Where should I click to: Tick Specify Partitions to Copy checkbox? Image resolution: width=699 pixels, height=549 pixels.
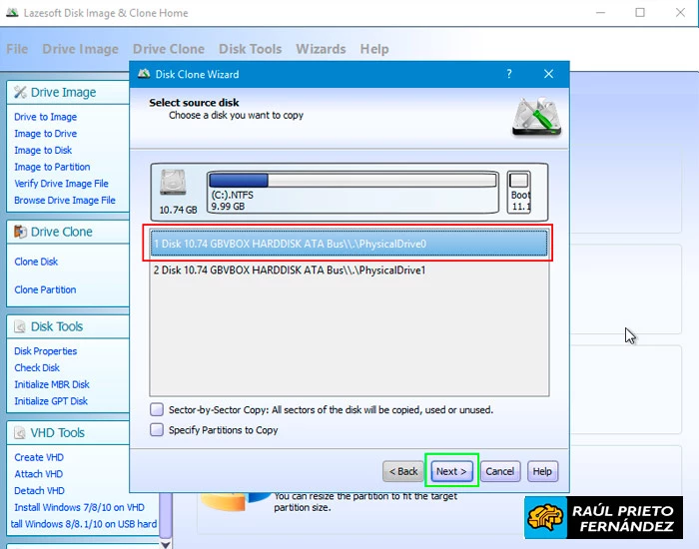pyautogui.click(x=157, y=430)
